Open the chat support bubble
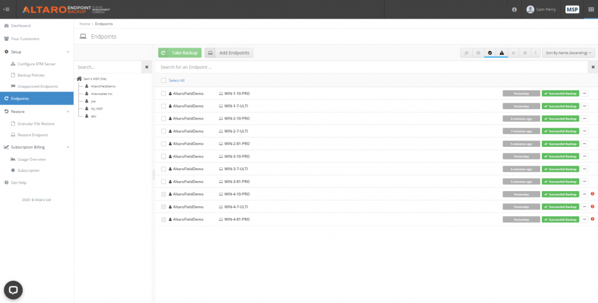The width and height of the screenshot is (598, 303). (x=13, y=290)
